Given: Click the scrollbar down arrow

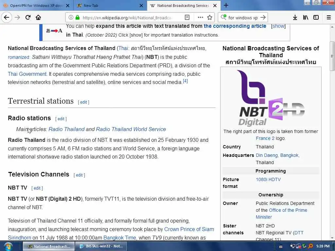Looking at the screenshot, I should pos(332,238).
